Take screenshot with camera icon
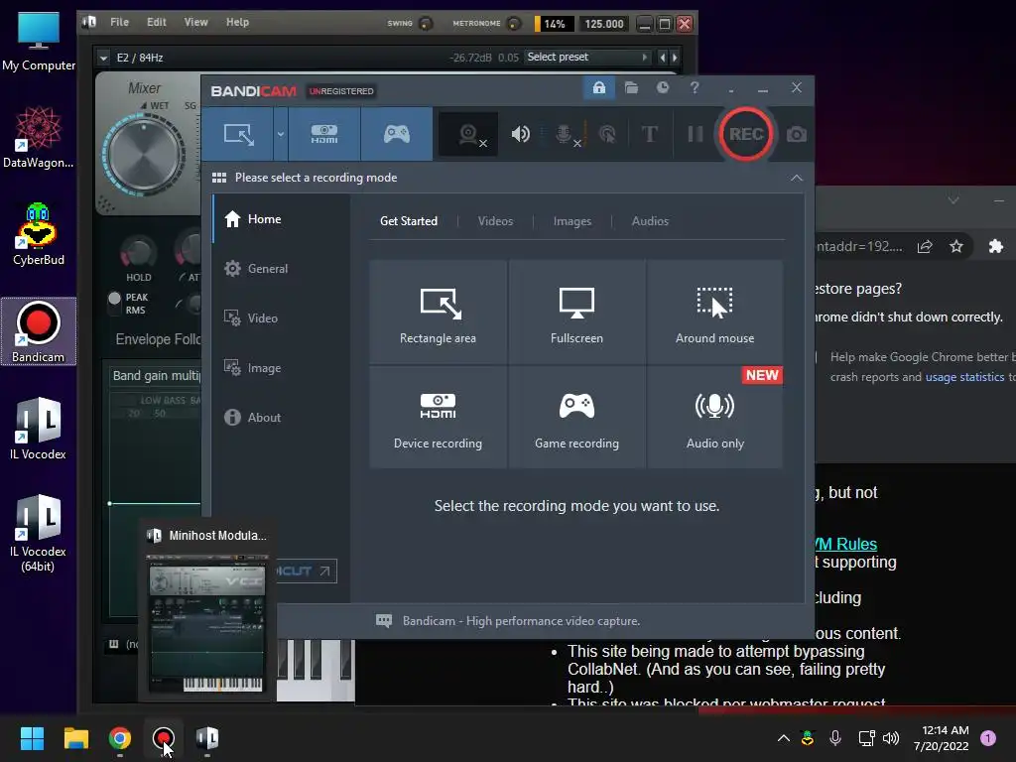Viewport: 1016px width, 762px height. tap(797, 134)
